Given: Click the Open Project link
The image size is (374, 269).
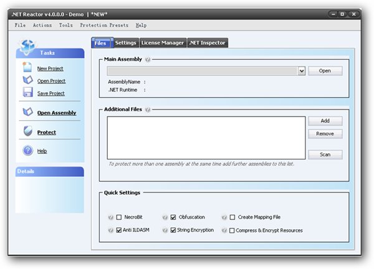Looking at the screenshot, I should point(51,81).
